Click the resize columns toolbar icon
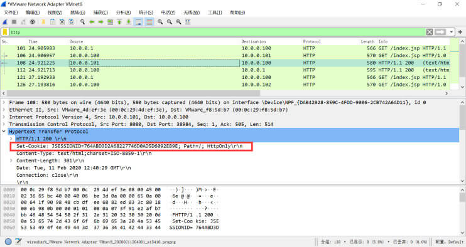466x247 pixels. coord(188,22)
